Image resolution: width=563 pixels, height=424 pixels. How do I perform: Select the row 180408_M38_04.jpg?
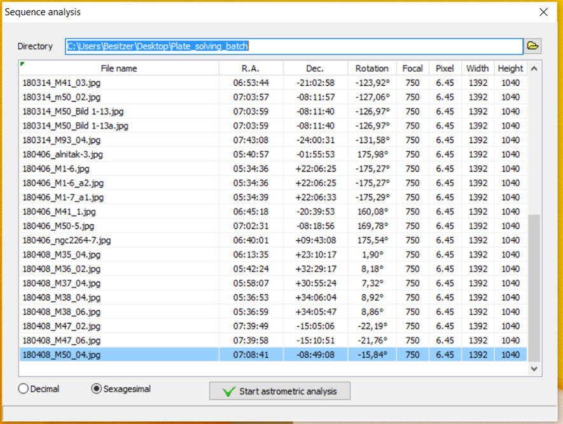273,297
